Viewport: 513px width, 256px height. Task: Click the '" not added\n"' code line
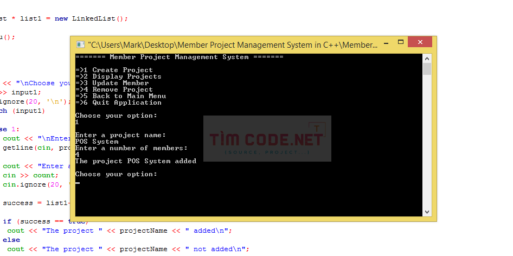128,249
